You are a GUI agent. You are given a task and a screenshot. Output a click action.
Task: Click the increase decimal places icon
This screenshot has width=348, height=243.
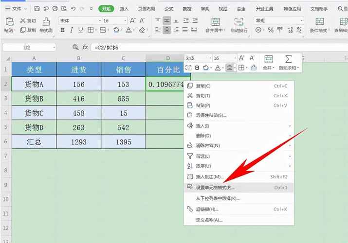[x=290, y=30]
